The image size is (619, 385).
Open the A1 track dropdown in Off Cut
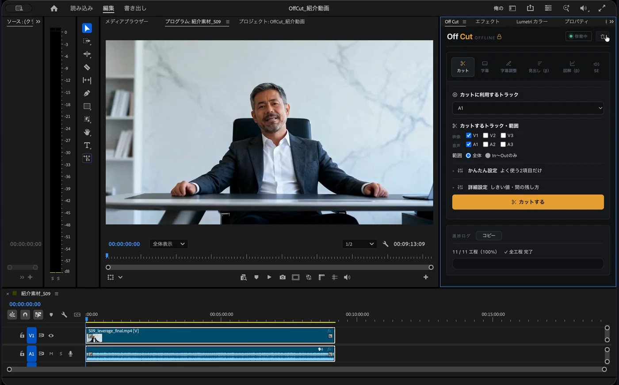528,108
